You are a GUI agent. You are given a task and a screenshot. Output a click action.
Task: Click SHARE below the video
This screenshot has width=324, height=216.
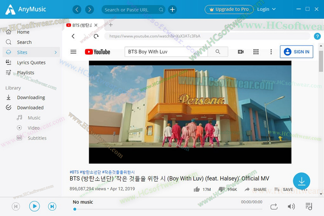pyautogui.click(x=256, y=189)
